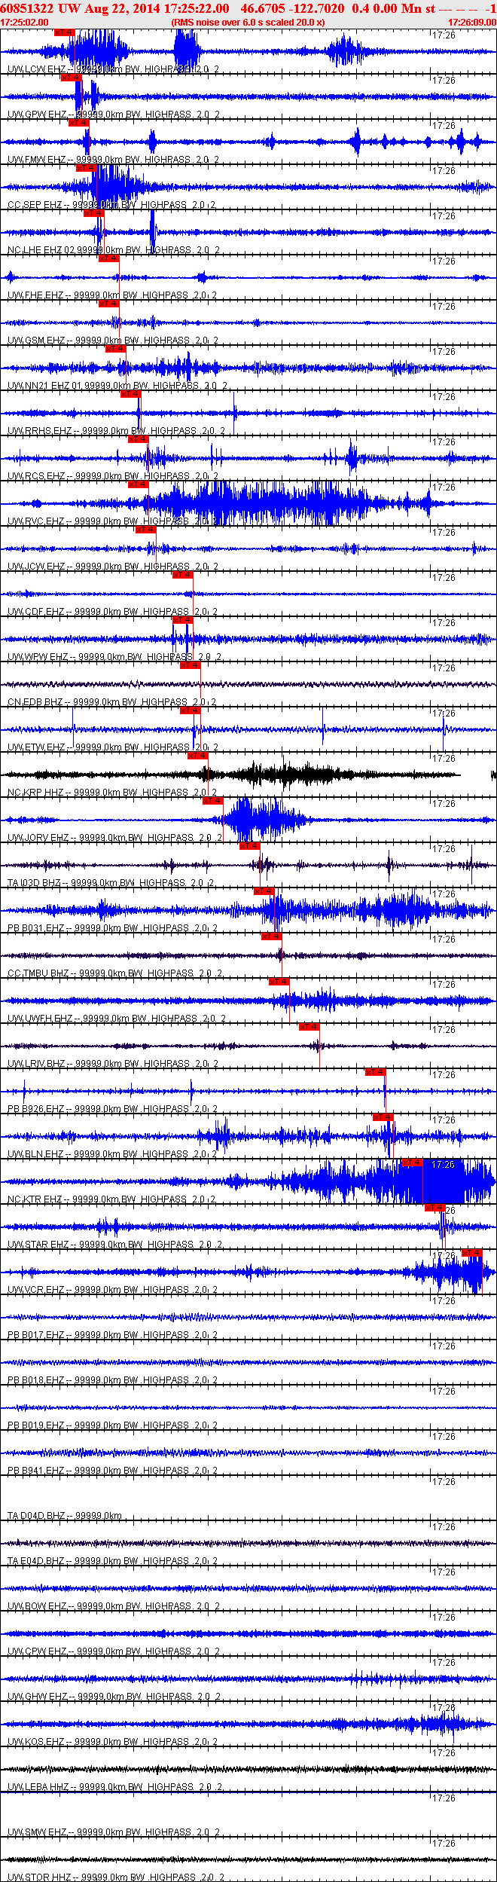Screen dimensions: 497x1882
Task: Select the NN21 EHZ 01 station label
Action: 117,386
